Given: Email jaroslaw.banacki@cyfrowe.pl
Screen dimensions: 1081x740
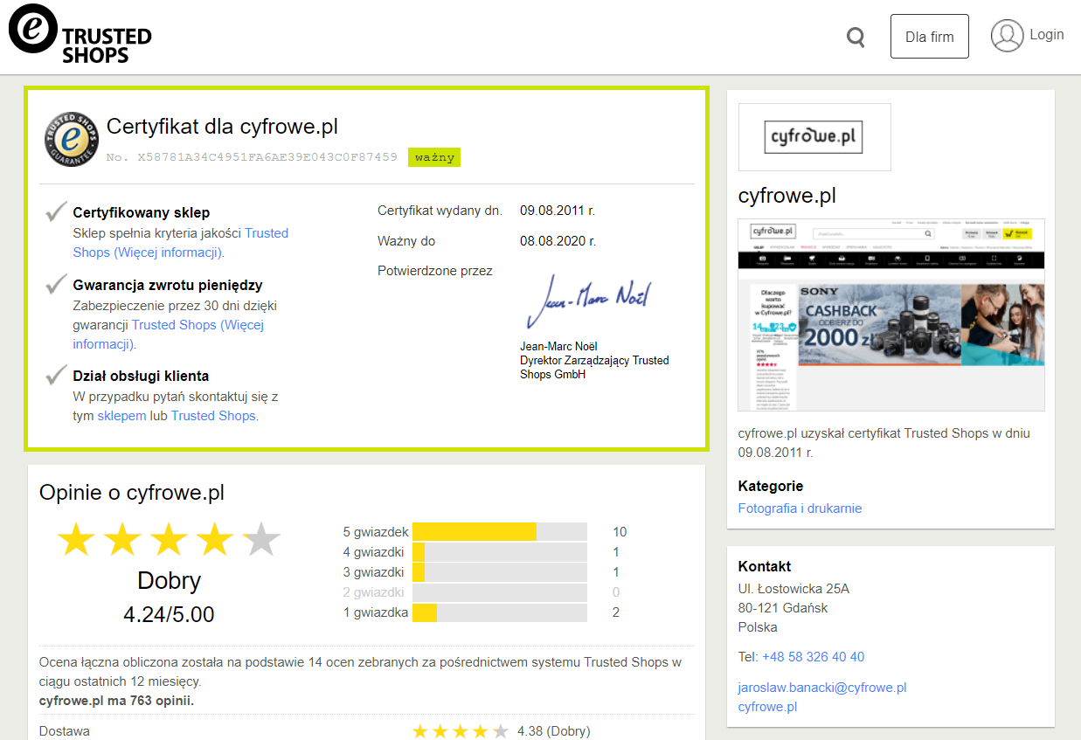Looking at the screenshot, I should pos(822,688).
